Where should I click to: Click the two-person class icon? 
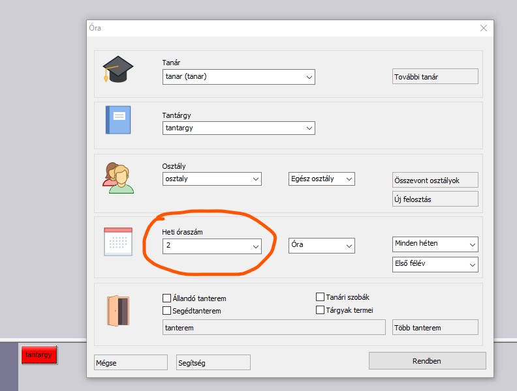pyautogui.click(x=118, y=178)
